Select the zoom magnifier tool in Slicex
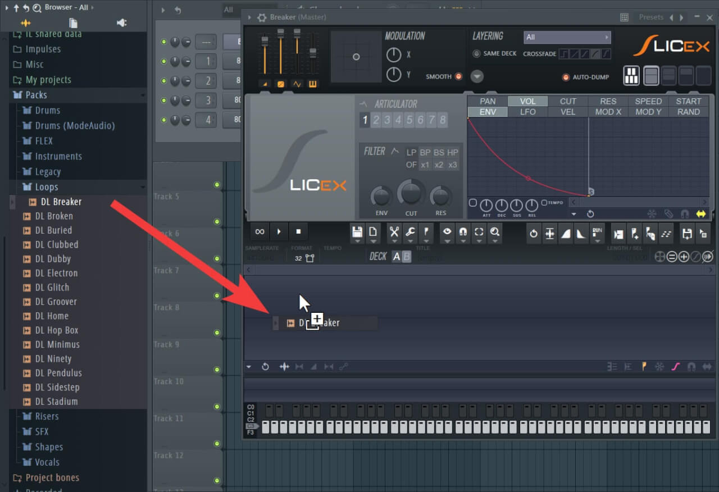The width and height of the screenshot is (719, 492). click(495, 233)
